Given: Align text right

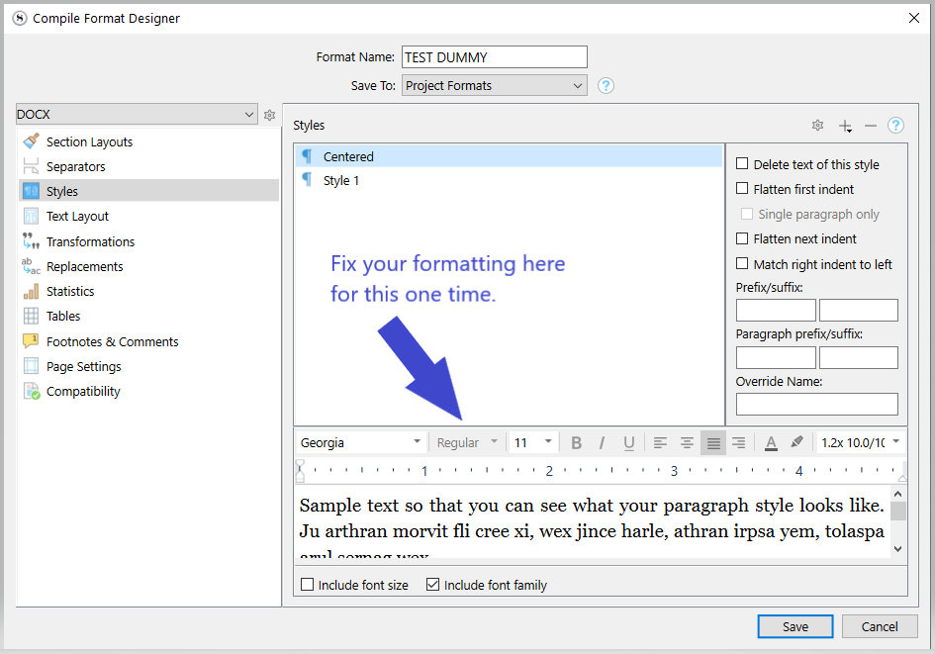Looking at the screenshot, I should click(x=738, y=442).
